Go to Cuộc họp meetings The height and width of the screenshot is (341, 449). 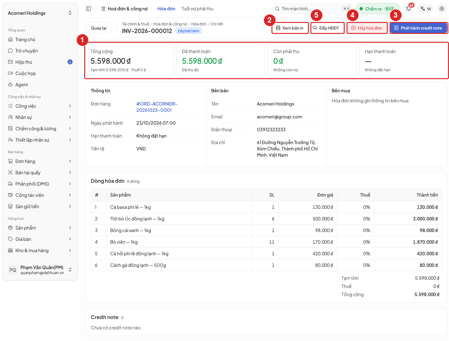pyautogui.click(x=40, y=73)
